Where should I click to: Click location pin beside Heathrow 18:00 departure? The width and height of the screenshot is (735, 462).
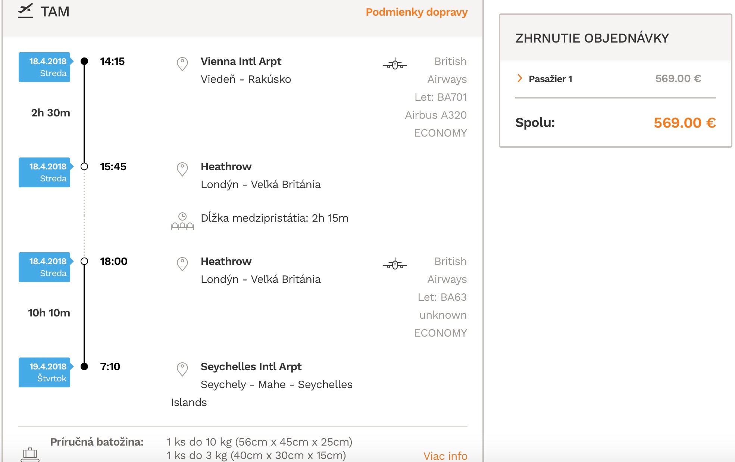coord(182,264)
